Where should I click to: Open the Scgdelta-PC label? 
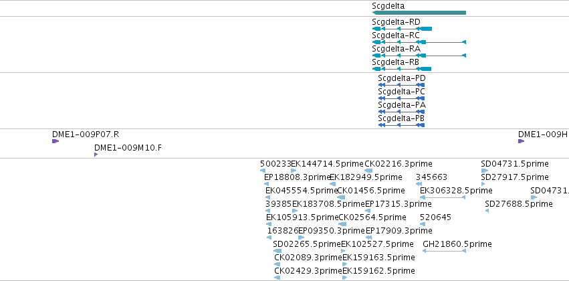click(401, 92)
